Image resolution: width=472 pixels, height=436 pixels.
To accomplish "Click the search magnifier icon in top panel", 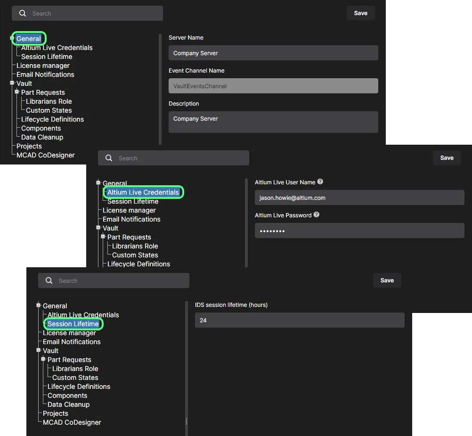I will (x=23, y=13).
